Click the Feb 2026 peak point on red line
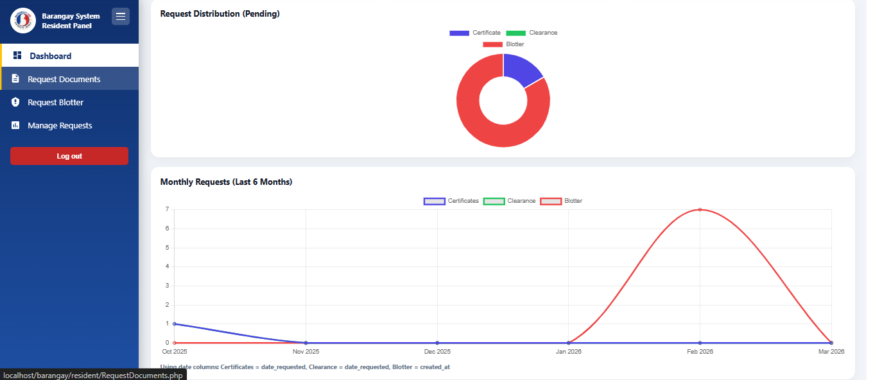Screen dimensions: 873x380 (700, 209)
